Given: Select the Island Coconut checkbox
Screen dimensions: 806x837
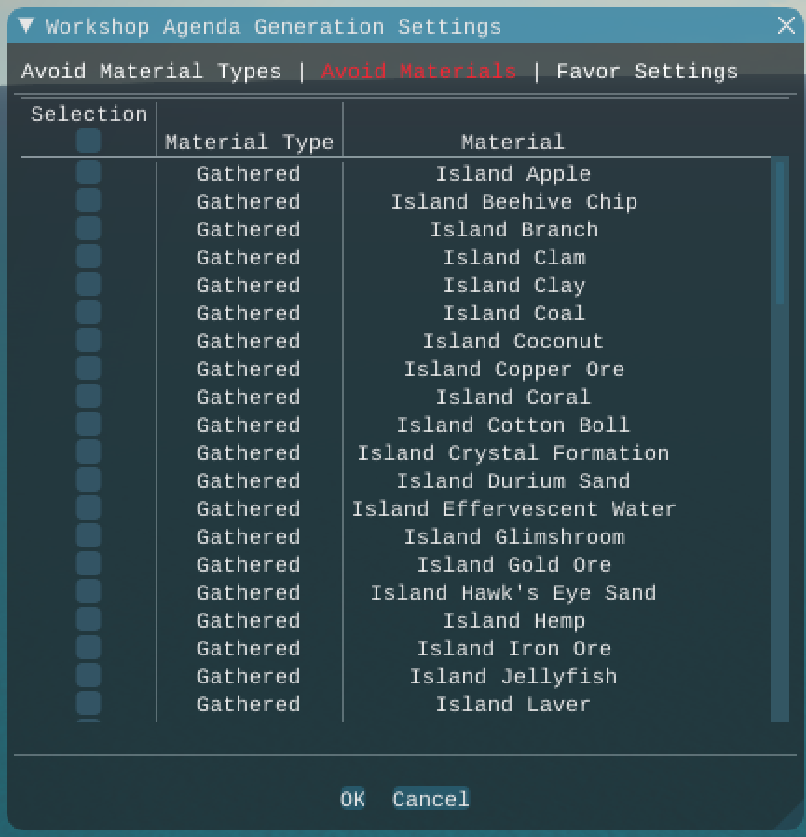Looking at the screenshot, I should pos(89,341).
